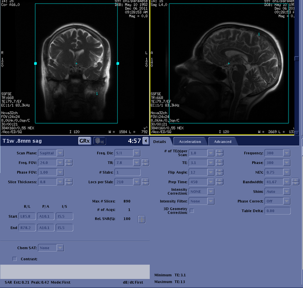Open the Intensity Correction dropdown
The image size is (303, 288).
pyautogui.click(x=211, y=192)
